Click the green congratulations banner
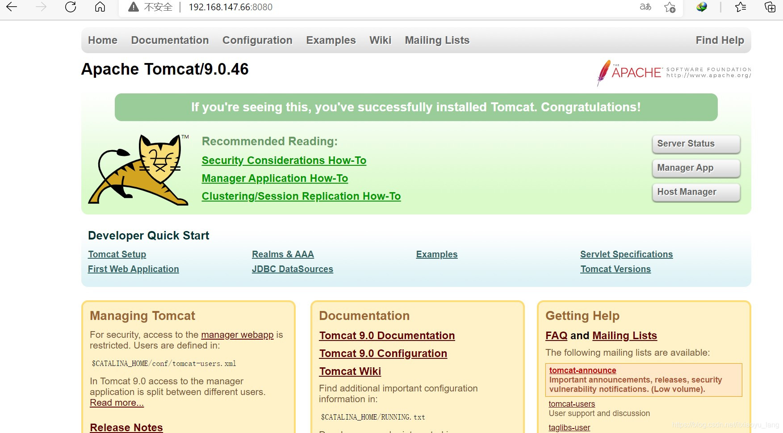783x433 pixels. tap(416, 107)
